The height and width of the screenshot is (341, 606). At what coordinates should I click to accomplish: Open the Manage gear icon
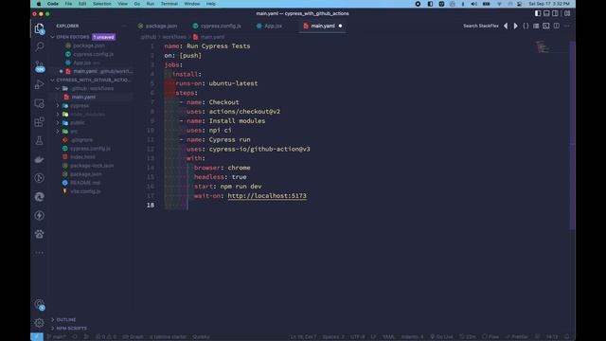tap(39, 323)
